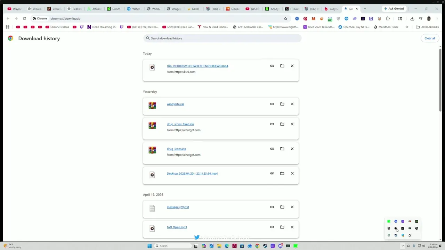This screenshot has height=250, width=445.
Task: Expand hidden bookmarks chevron
Action: 406,27
